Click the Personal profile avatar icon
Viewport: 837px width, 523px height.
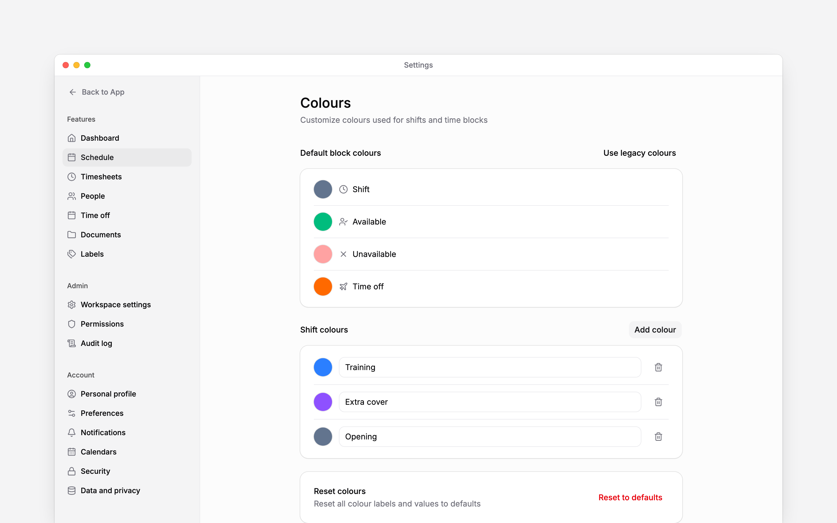click(72, 394)
